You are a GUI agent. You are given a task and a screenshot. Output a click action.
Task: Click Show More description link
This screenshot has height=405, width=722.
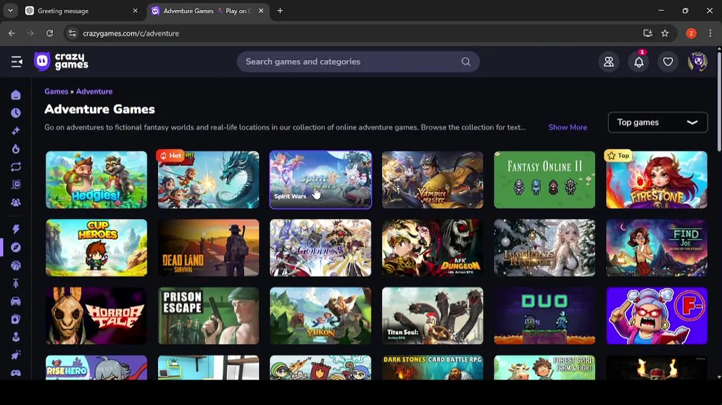[567, 127]
